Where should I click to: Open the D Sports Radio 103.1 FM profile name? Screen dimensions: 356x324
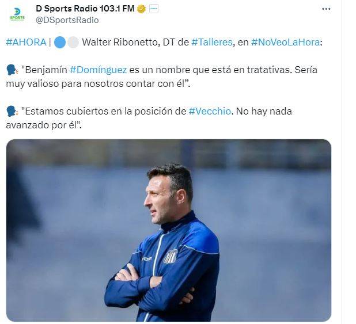pyautogui.click(x=85, y=9)
